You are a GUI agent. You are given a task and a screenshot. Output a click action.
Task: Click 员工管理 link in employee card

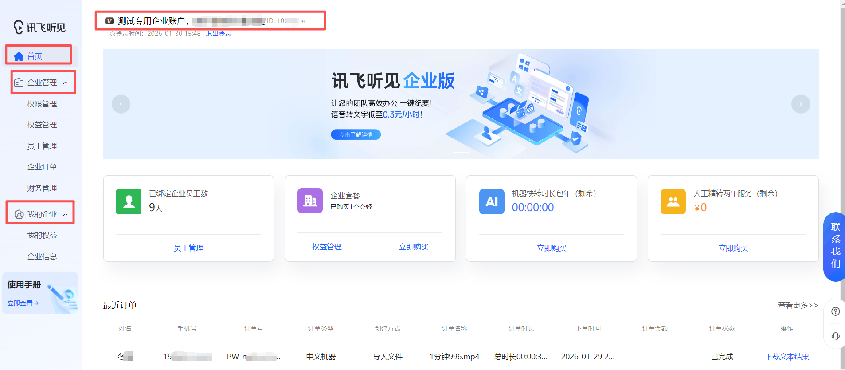pyautogui.click(x=188, y=248)
